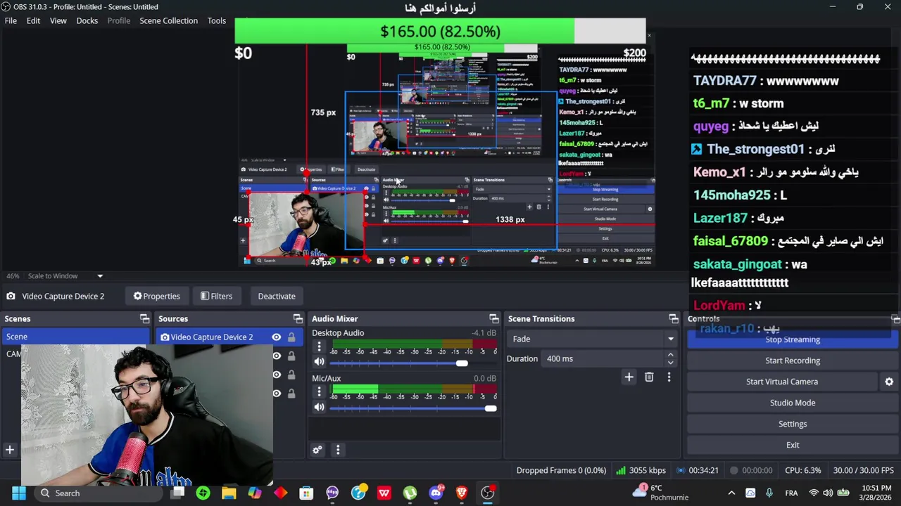Select the scene named Scene
Screen dimensions: 901x506
tap(75, 337)
